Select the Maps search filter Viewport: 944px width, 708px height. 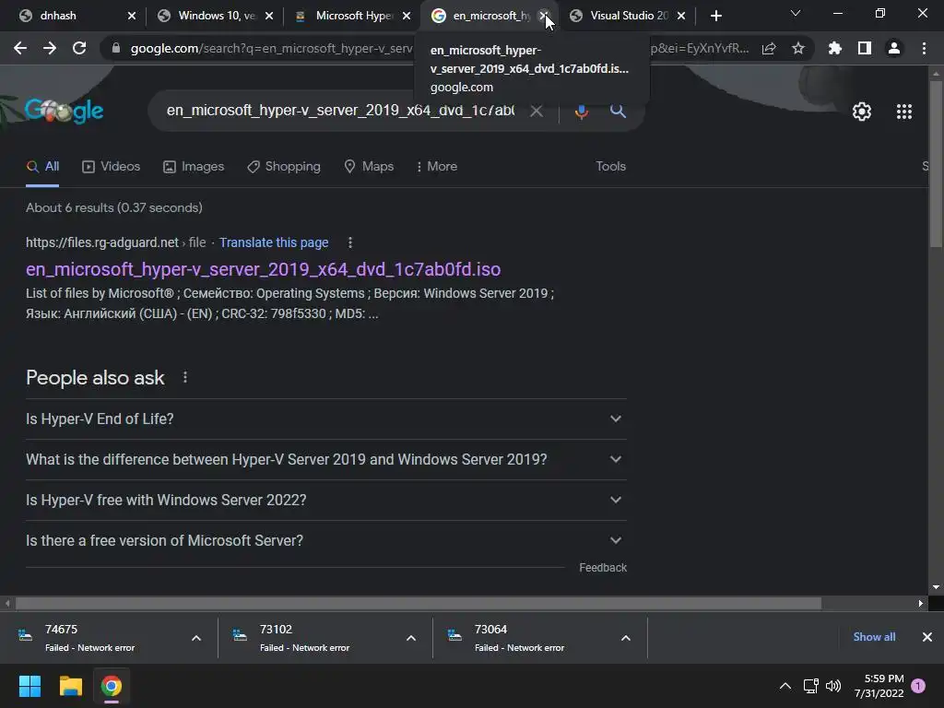click(x=369, y=166)
